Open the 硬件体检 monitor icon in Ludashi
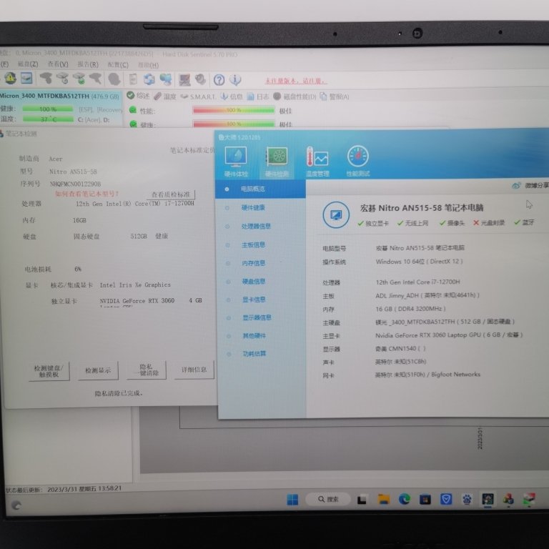 [x=236, y=161]
